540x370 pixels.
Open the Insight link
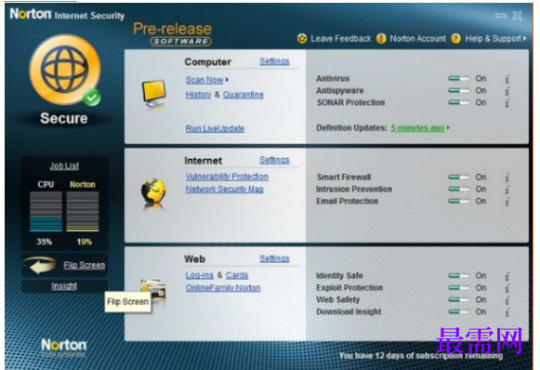[64, 286]
